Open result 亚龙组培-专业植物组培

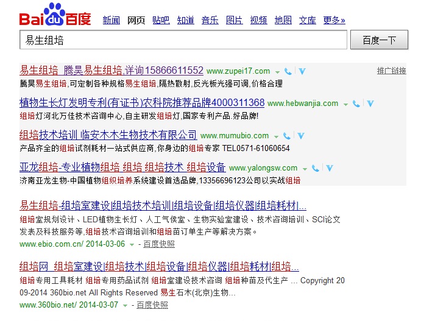click(x=122, y=168)
